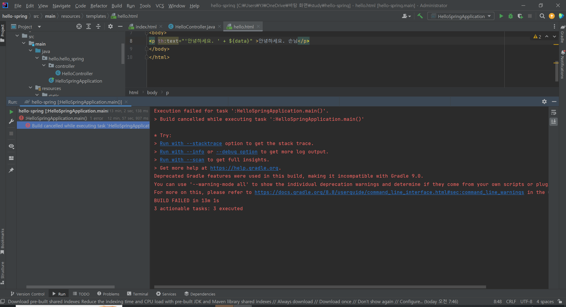The height and width of the screenshot is (307, 566).
Task: Collapse the controller package
Action: pyautogui.click(x=44, y=65)
